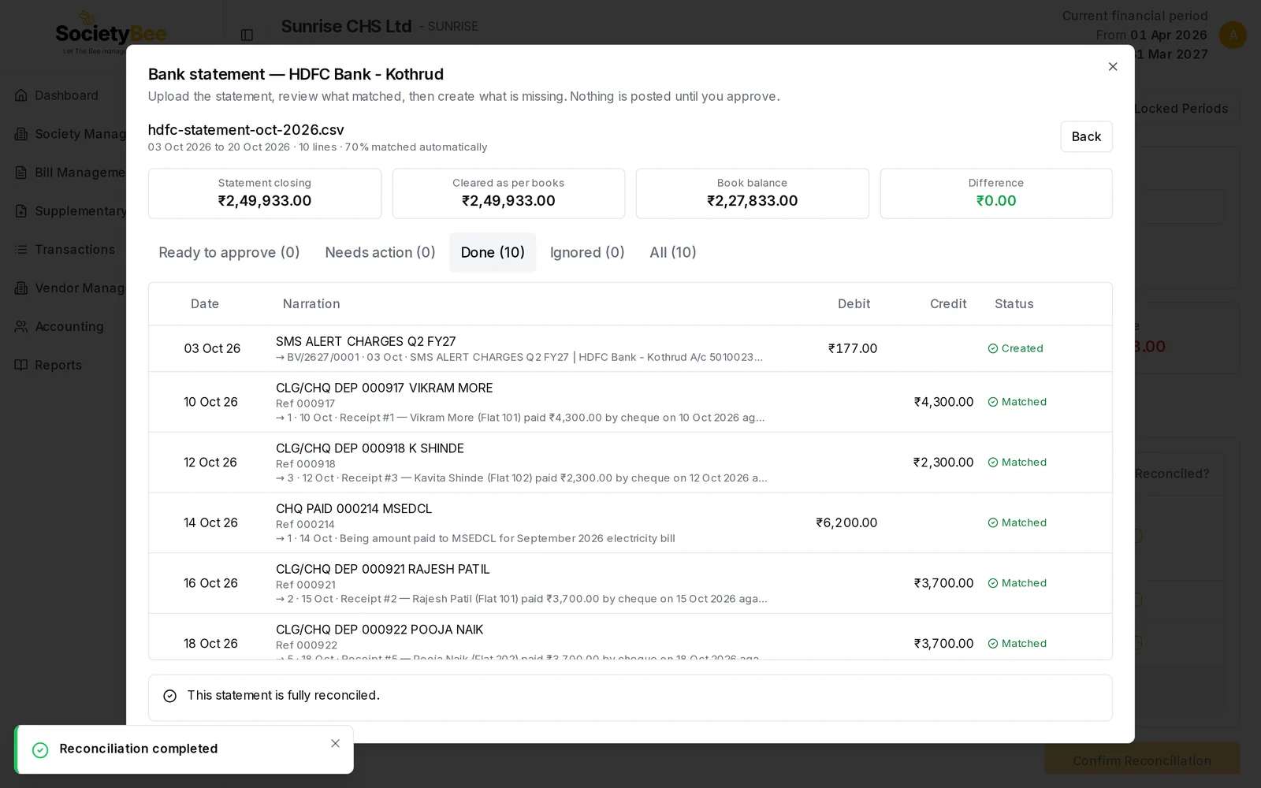Click the Supplementary bill icon in sidebar
The width and height of the screenshot is (1261, 788).
coord(21,211)
